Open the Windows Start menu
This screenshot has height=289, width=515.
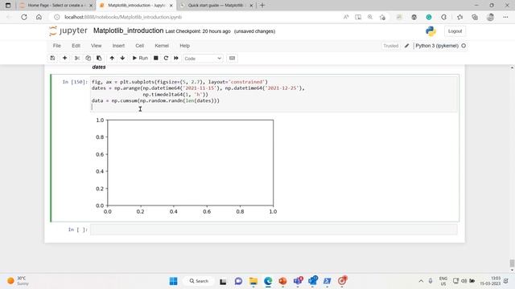[x=174, y=281]
